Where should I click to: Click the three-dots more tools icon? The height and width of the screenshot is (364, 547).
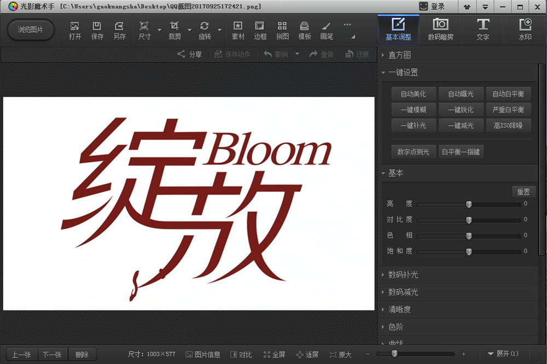347,25
